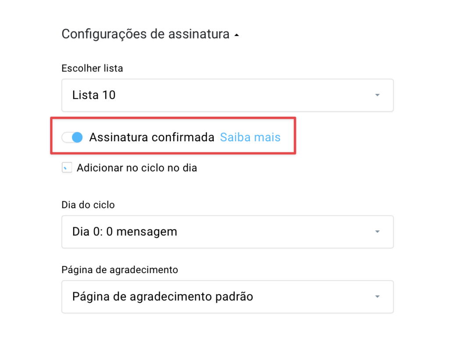This screenshot has height=342, width=449.
Task: Expand the Página de agradecimento dropdown
Action: click(228, 297)
